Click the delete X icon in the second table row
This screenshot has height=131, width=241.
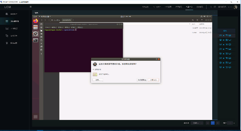click(x=224, y=40)
